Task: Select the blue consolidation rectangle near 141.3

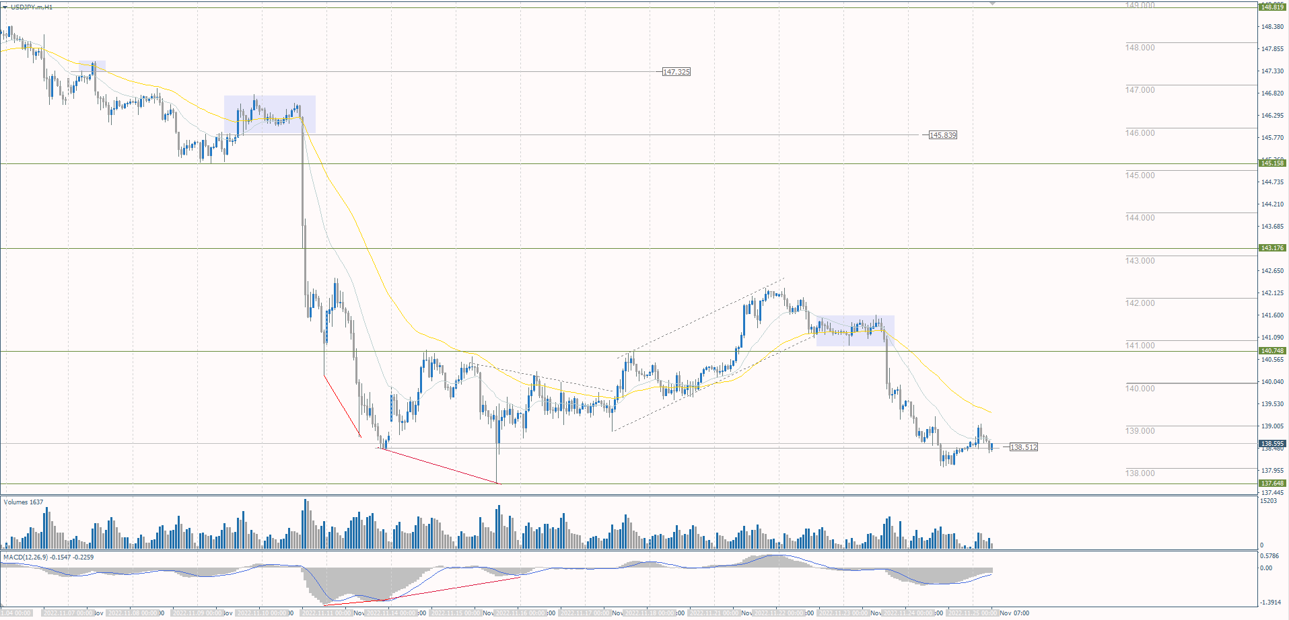Action: [856, 331]
